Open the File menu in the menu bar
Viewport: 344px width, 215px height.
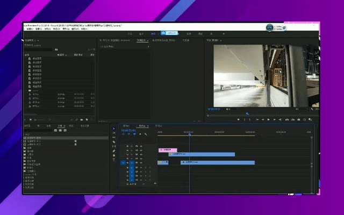click(x=31, y=29)
